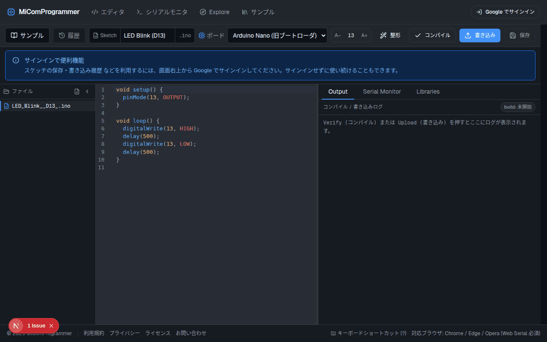
Task: Click the Sketch file icon label
Action: [x=105, y=35]
